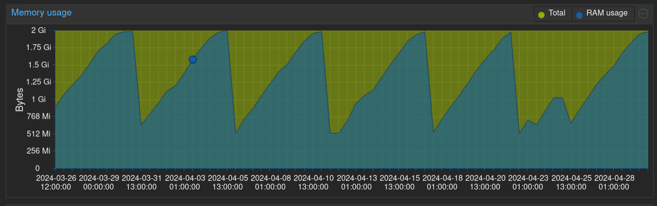Select the 512 Mi y-axis label

click(39, 134)
